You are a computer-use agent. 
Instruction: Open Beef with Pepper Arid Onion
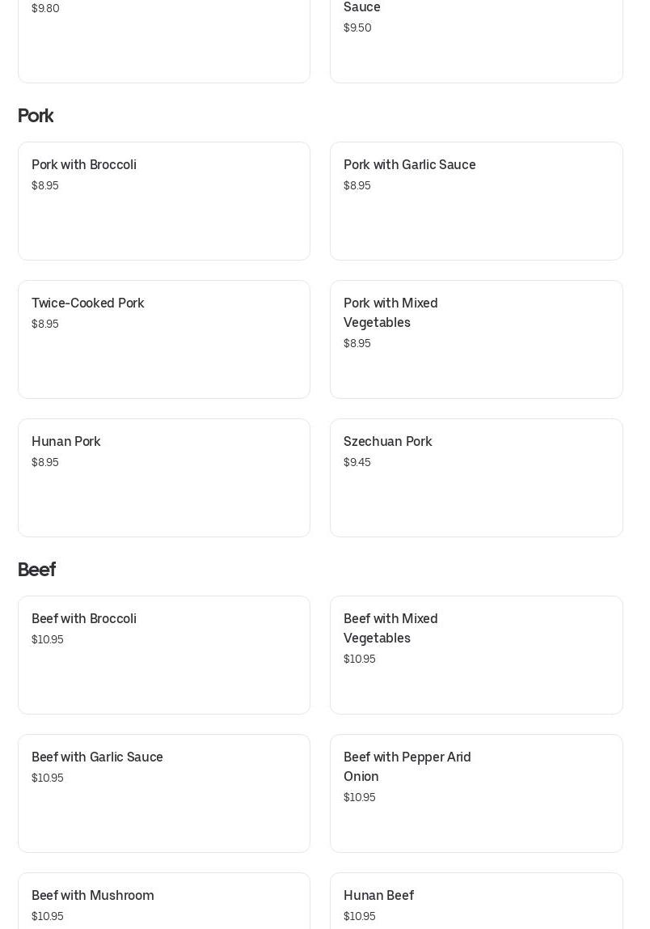[476, 793]
